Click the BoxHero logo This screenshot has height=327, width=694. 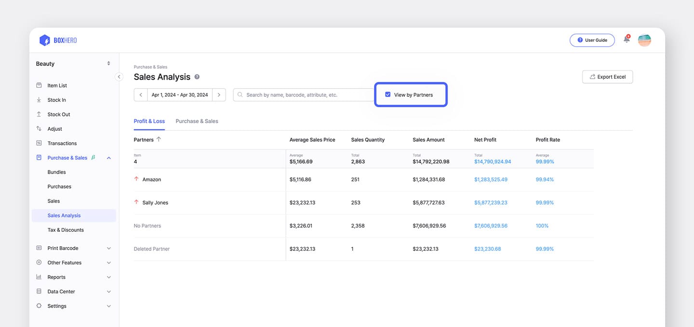point(57,40)
